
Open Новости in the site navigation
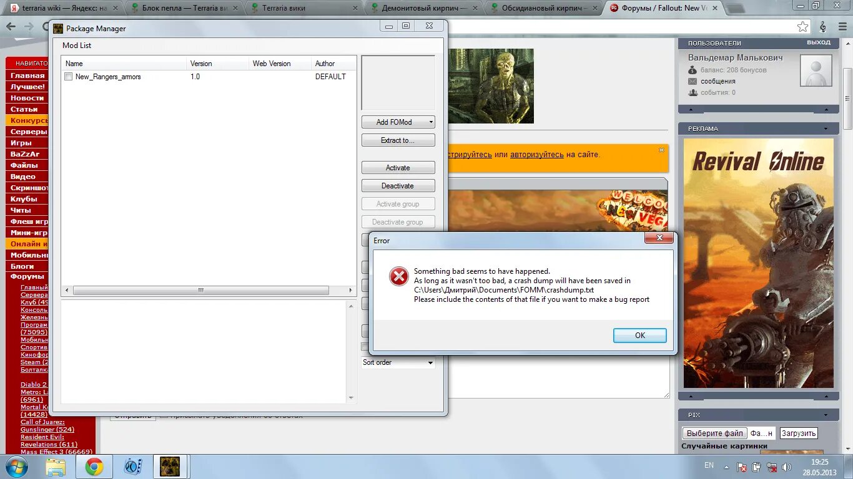tap(27, 98)
